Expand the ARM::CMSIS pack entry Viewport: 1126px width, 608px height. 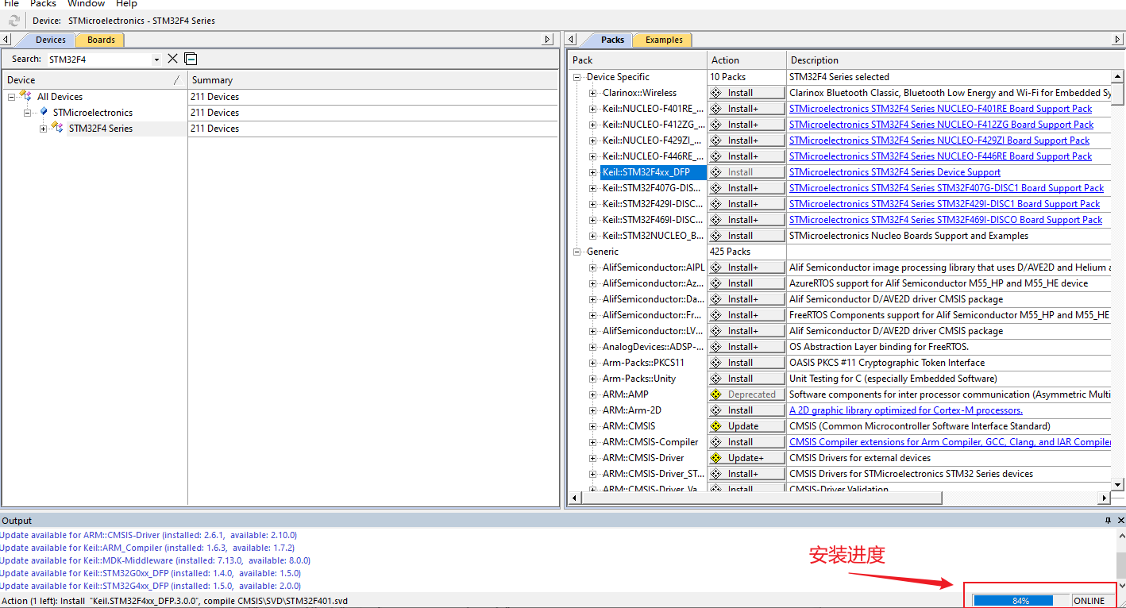coord(593,426)
